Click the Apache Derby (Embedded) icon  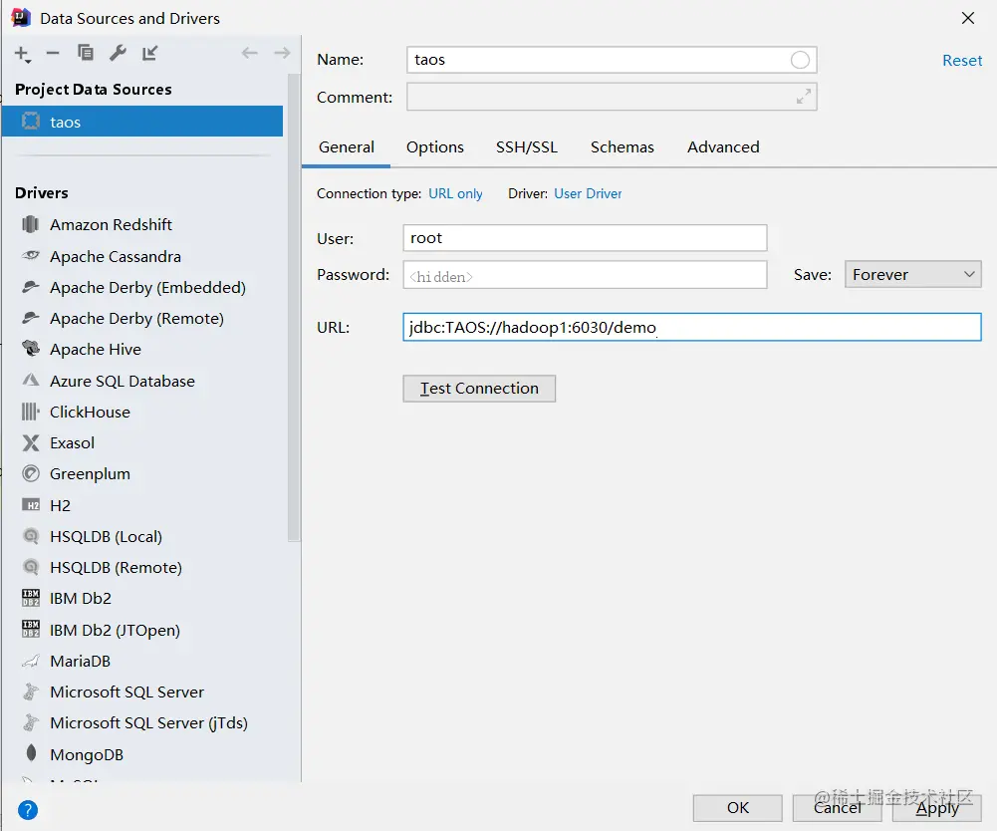click(x=31, y=287)
